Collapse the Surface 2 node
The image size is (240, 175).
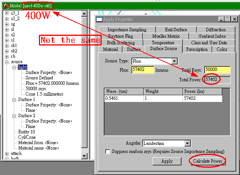(x=14, y=116)
